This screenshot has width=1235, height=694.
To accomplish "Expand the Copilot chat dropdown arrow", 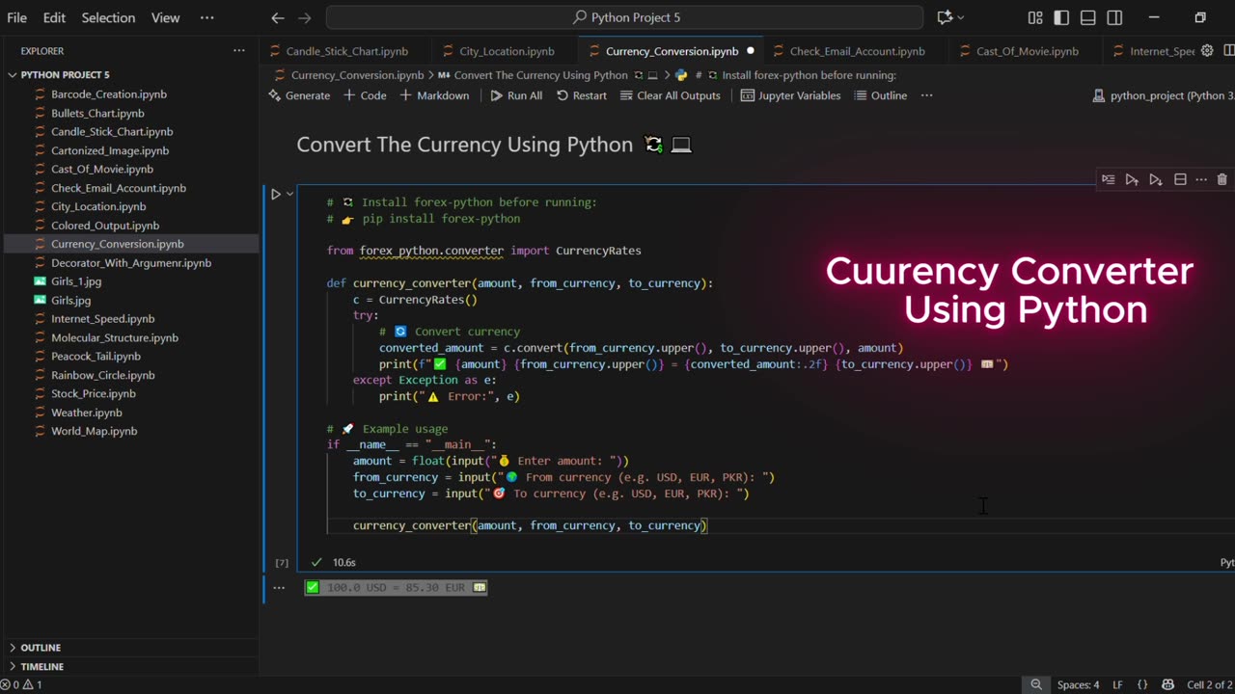I will click(960, 17).
